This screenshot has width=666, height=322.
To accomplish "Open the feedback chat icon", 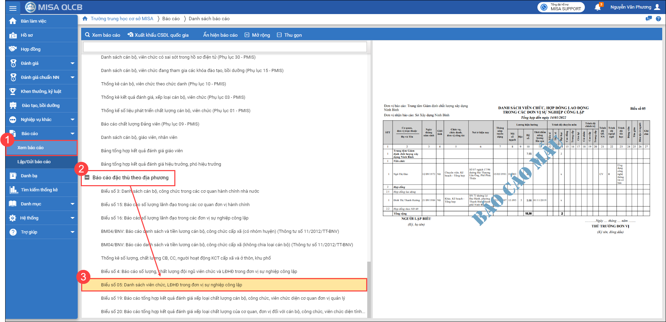I will tap(648, 19).
